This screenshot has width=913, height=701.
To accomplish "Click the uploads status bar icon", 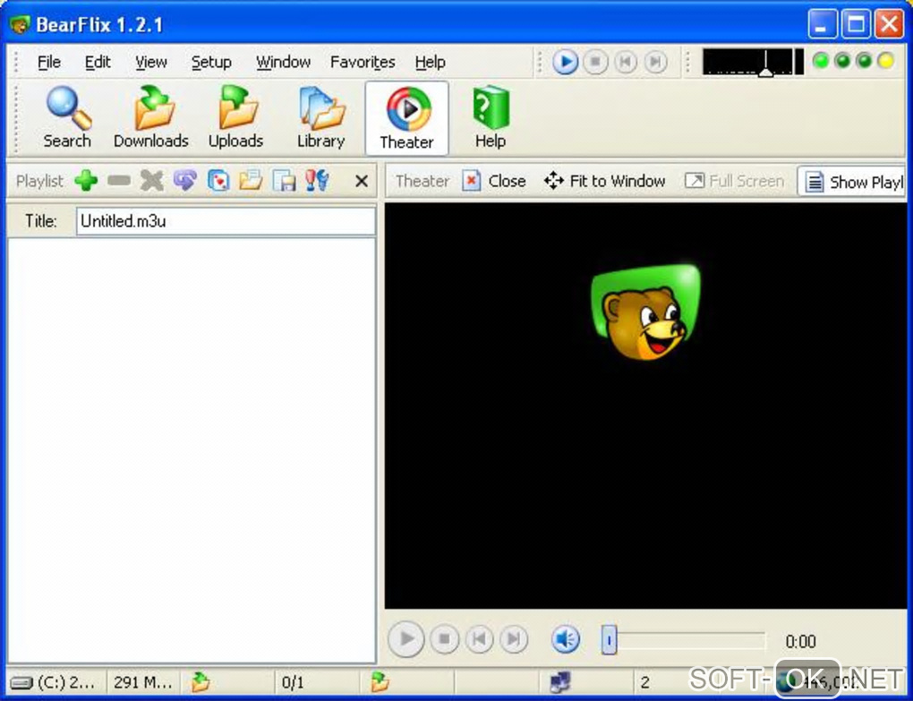I will click(x=380, y=682).
